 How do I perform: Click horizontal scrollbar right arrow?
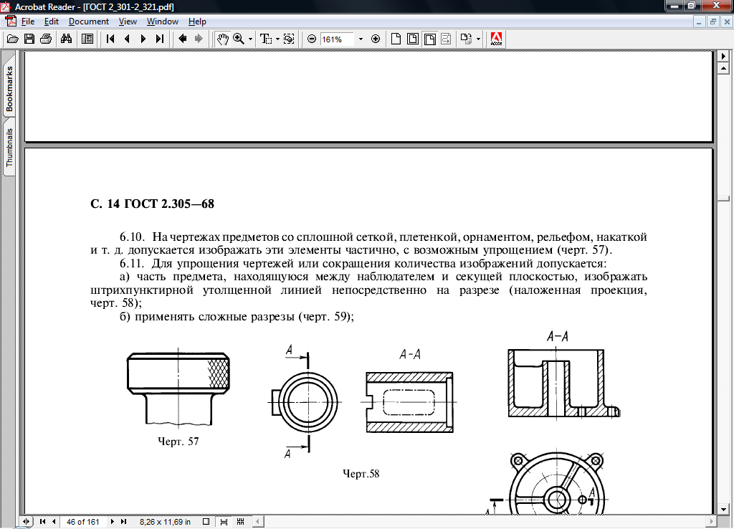pos(711,522)
